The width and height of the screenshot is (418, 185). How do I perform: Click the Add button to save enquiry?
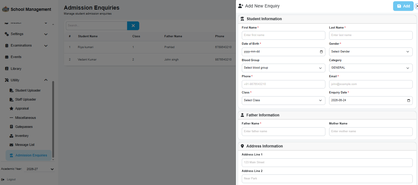pyautogui.click(x=403, y=6)
